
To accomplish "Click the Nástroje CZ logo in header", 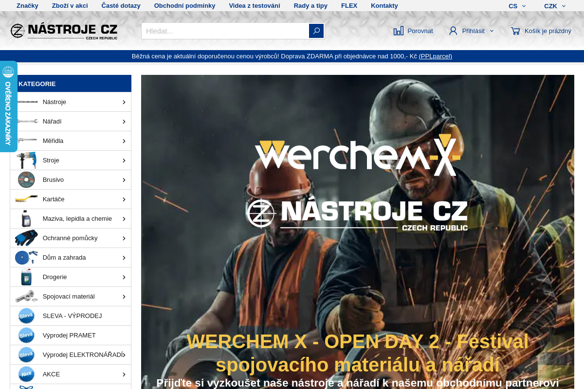I will (x=64, y=31).
